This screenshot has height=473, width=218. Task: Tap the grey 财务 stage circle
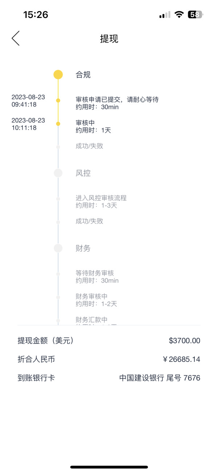(58, 248)
